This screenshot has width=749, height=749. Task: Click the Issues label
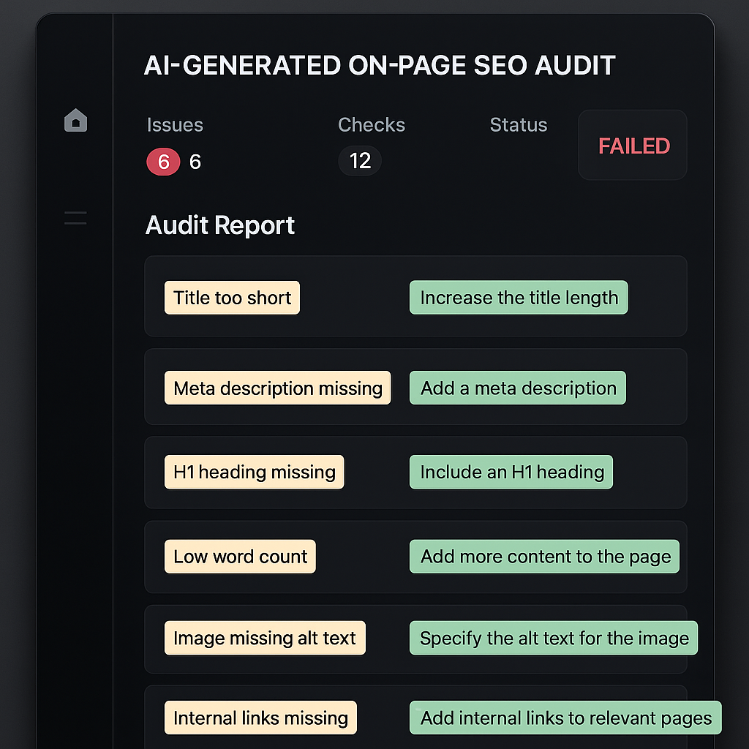coord(175,125)
